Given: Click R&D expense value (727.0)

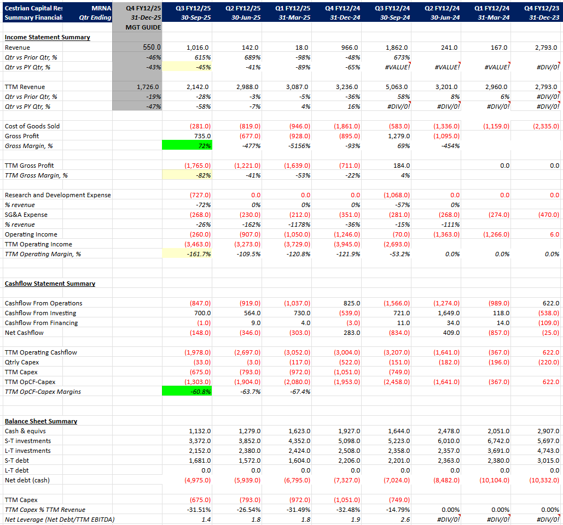Looking at the screenshot, I should tap(200, 195).
